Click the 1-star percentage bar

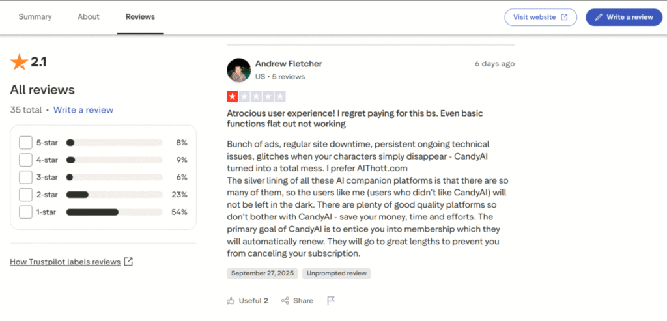pos(114,212)
